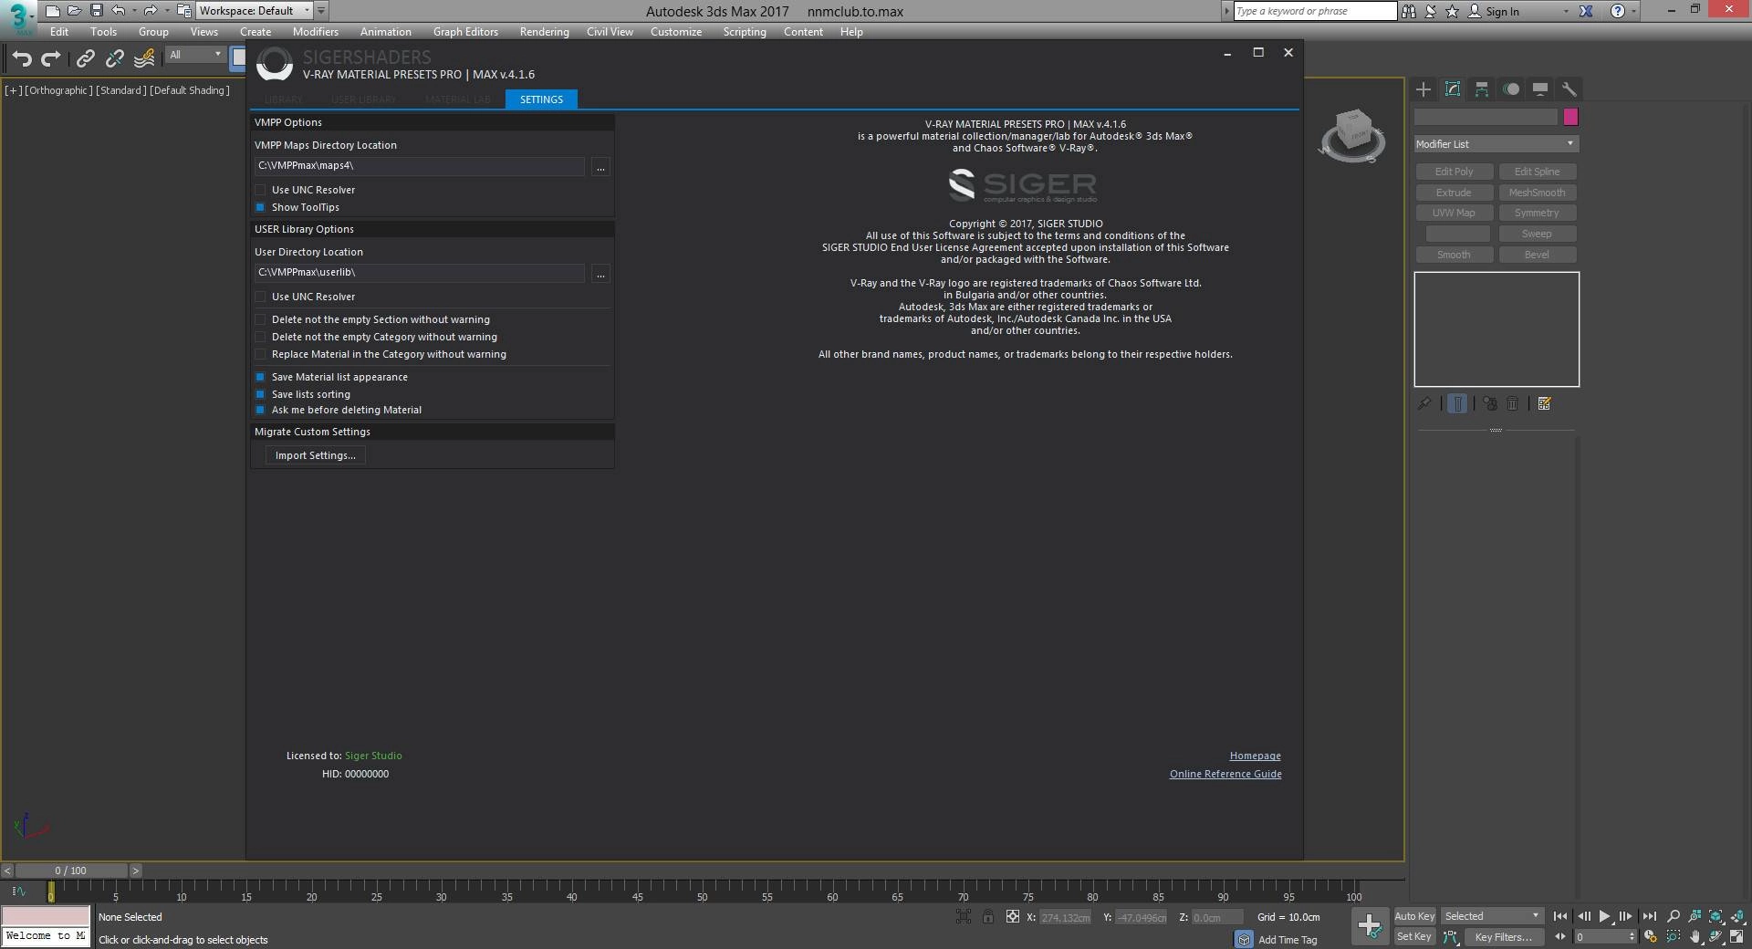Open the Utilities wrench panel icon
The image size is (1752, 949).
[x=1569, y=89]
